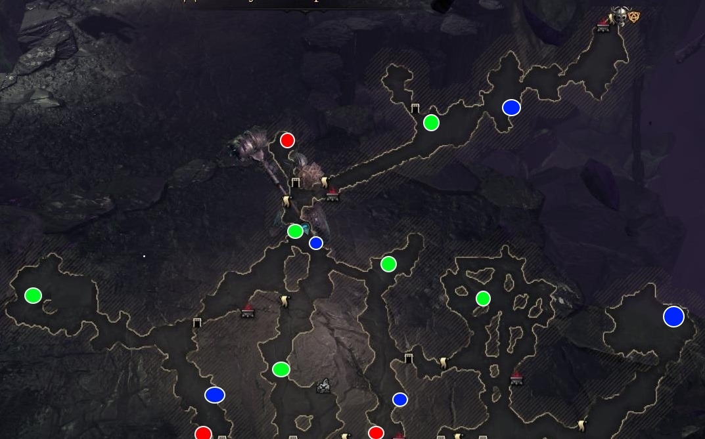Screen dimensions: 705x439
Task: Click the green dot in the far-west cavern
Action: pos(33,295)
